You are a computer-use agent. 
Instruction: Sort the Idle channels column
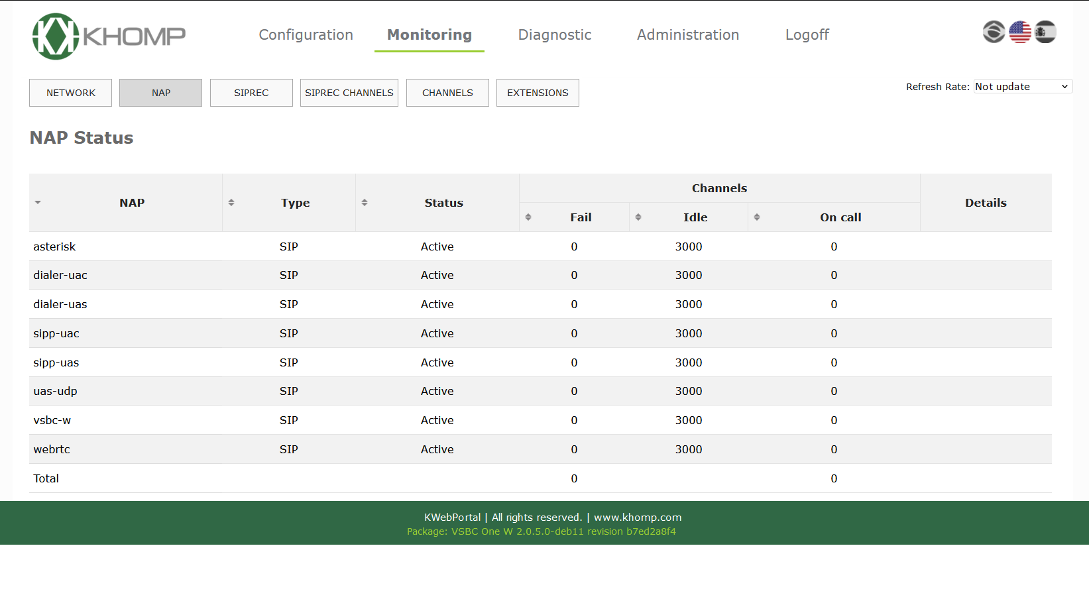coord(638,217)
